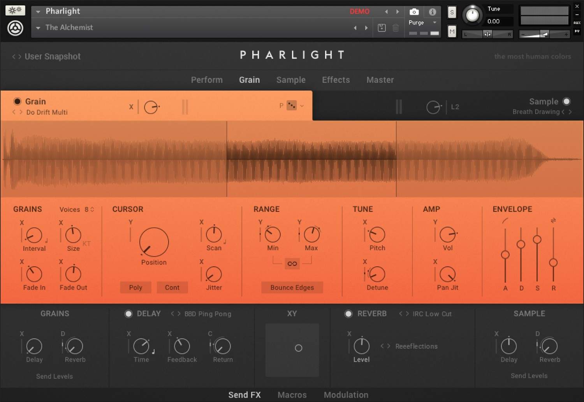
Task: Adjust the instrument pan slider
Action: tap(487, 34)
